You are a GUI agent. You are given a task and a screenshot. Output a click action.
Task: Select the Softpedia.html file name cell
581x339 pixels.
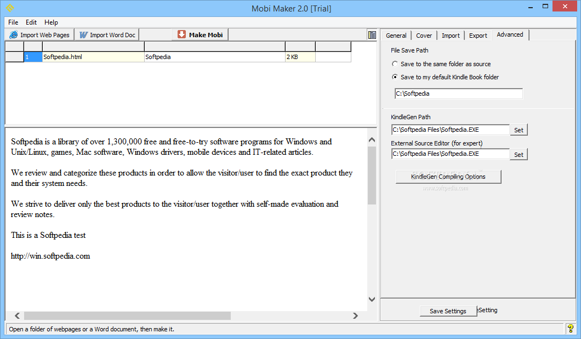click(93, 57)
